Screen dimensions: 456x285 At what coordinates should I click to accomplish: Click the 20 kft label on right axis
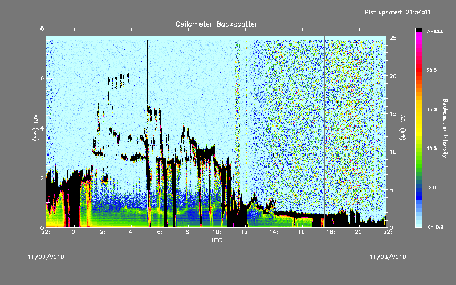pyautogui.click(x=393, y=76)
